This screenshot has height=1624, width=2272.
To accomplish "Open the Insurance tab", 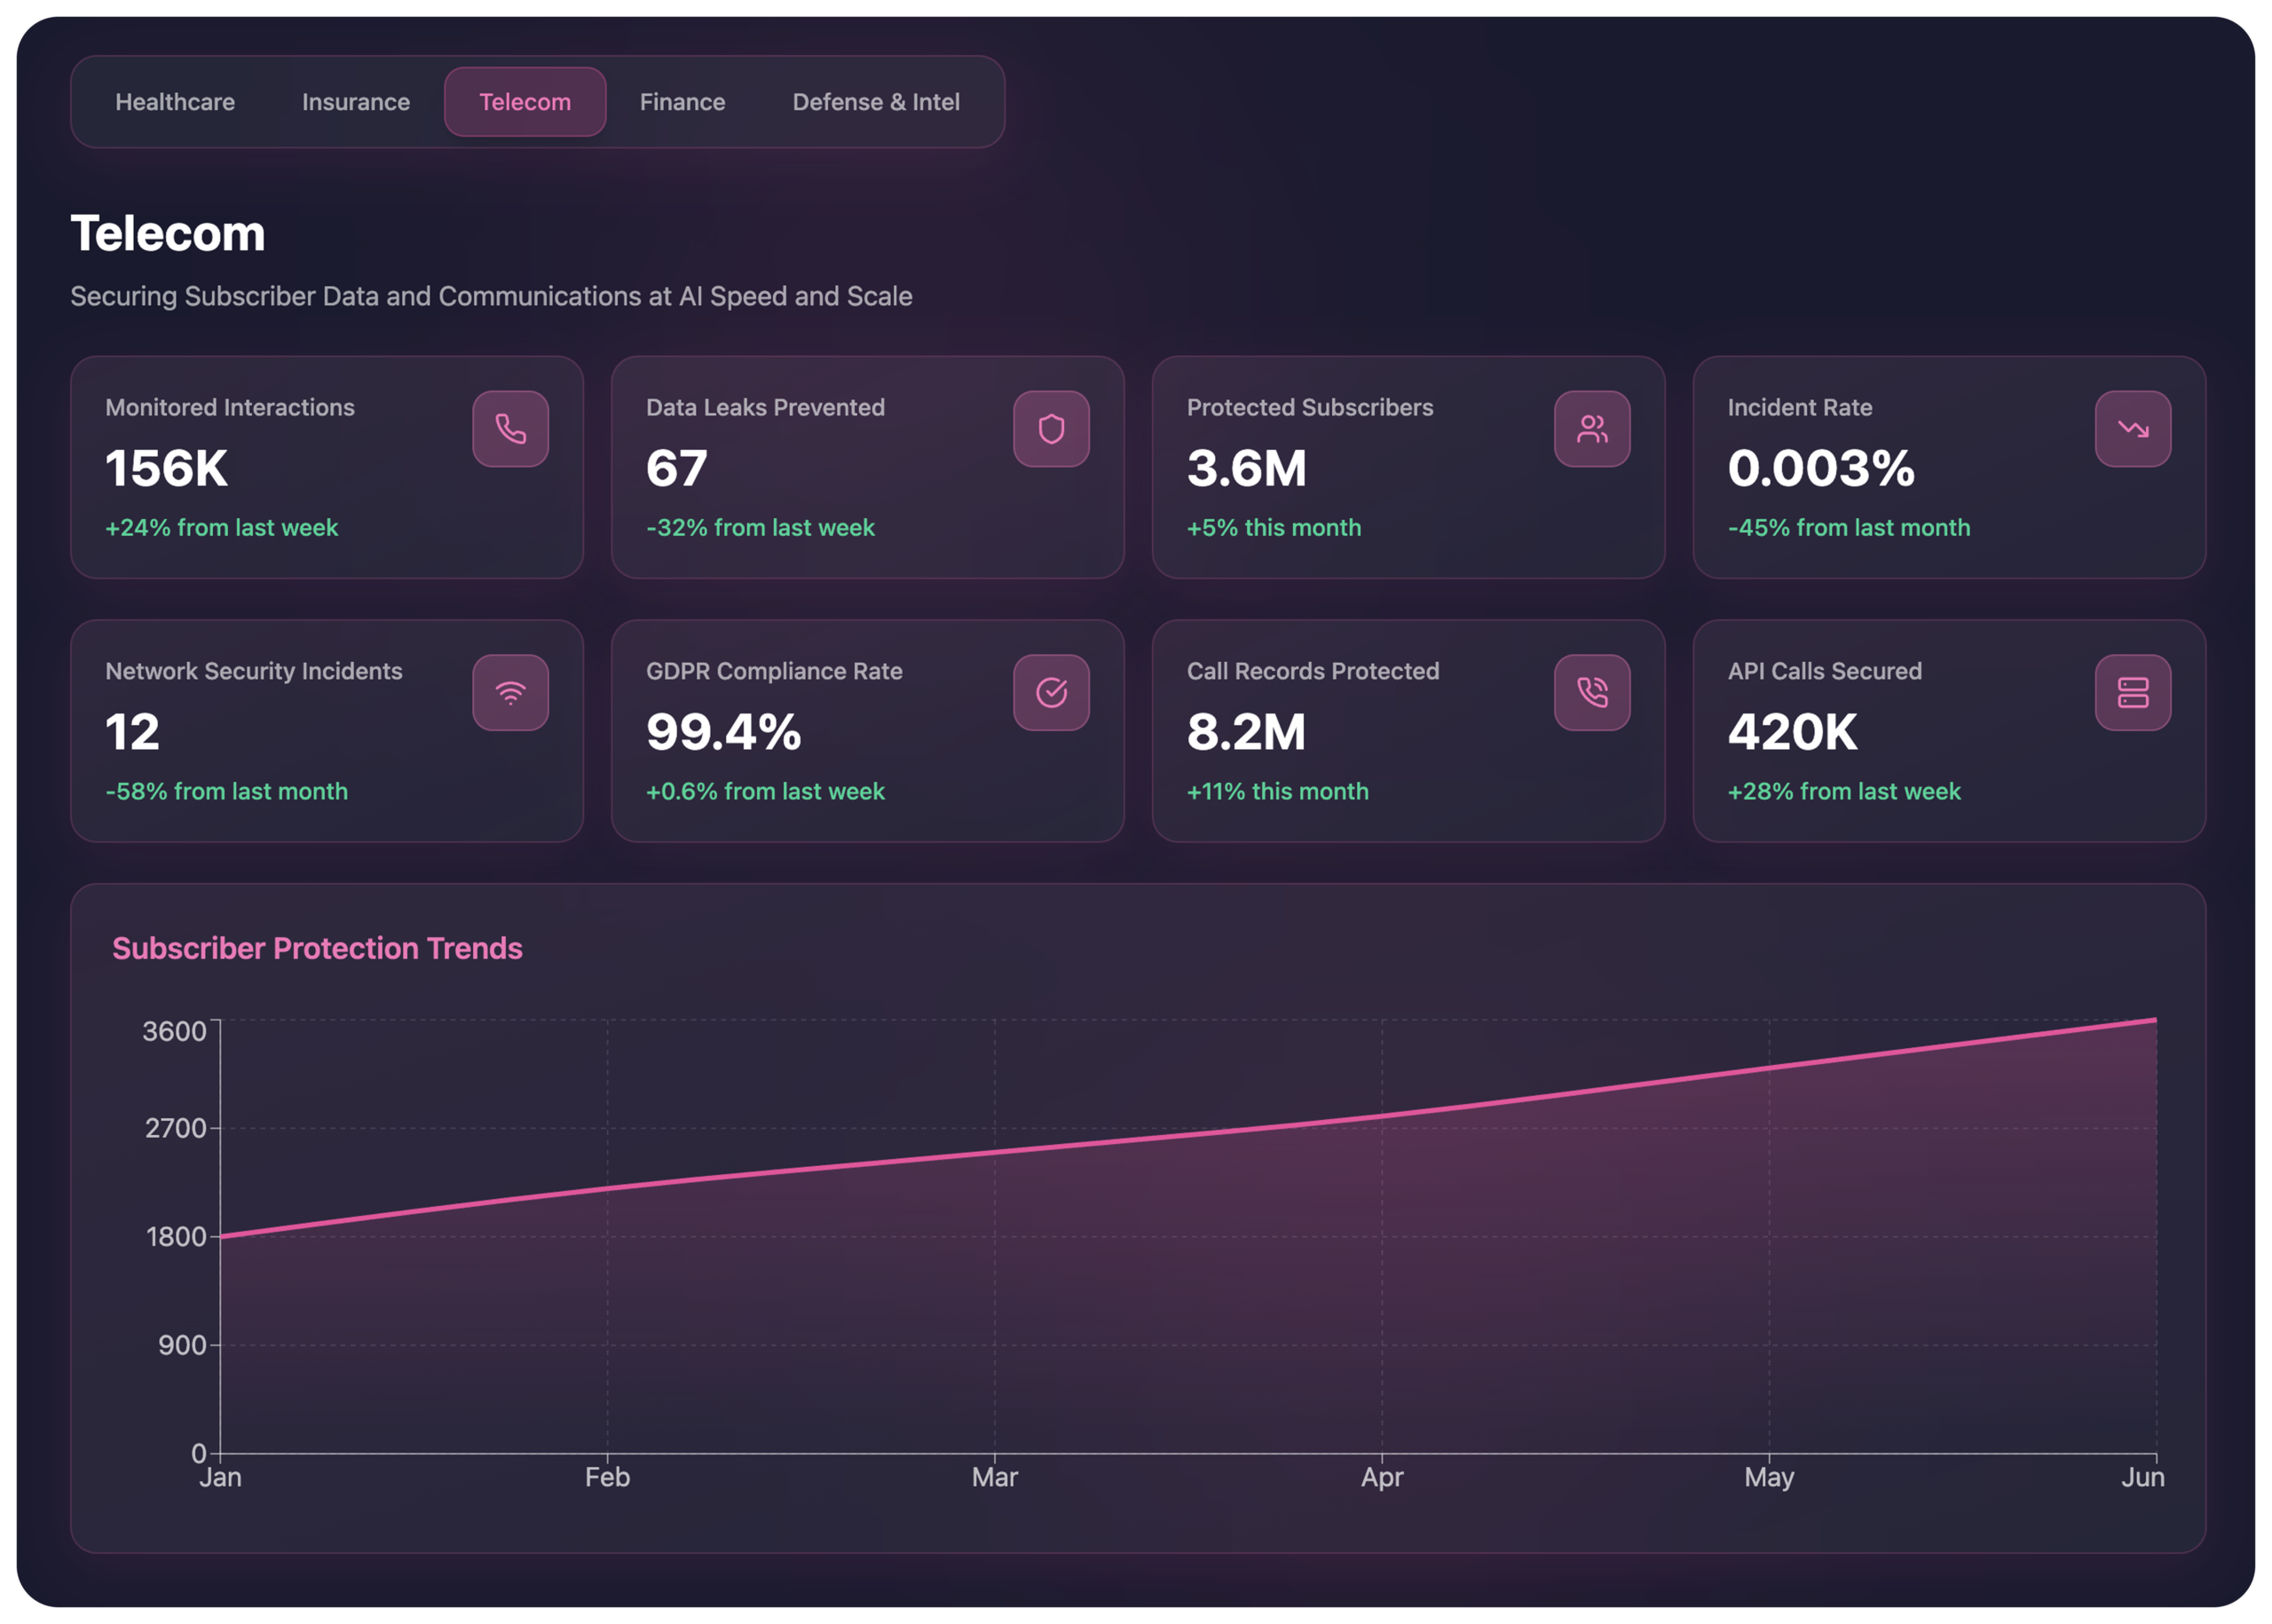I will click(x=356, y=102).
